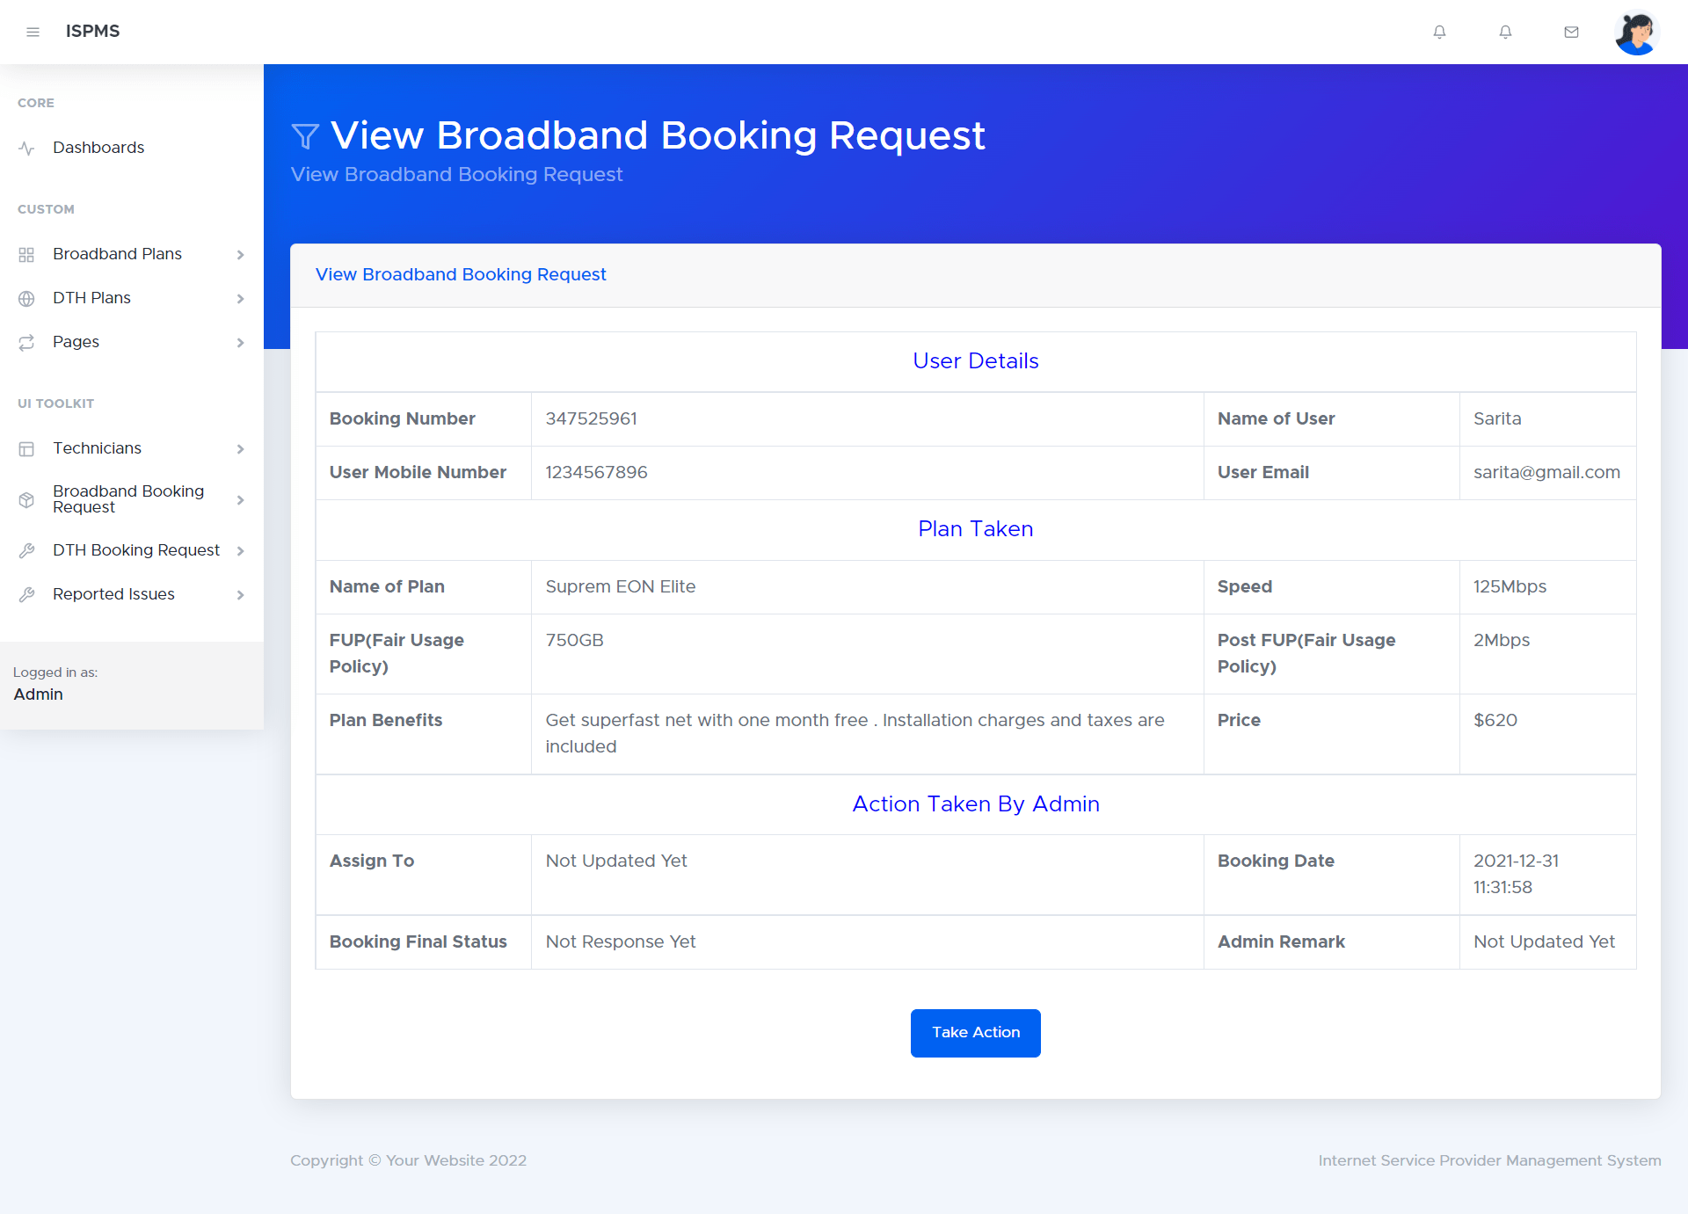Expand the Broadband Plans chevron
The height and width of the screenshot is (1214, 1688).
pos(240,255)
